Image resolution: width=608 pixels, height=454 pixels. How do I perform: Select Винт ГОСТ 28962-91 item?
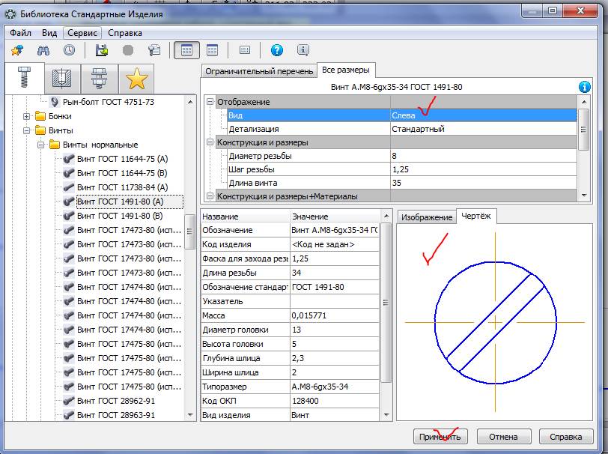116,401
